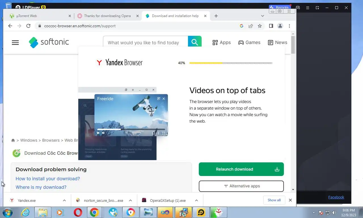Screen dimensions: 363x218
Task: Expand OperaGXSetup (1).exe download options arrow
Action: pyautogui.click(x=197, y=200)
